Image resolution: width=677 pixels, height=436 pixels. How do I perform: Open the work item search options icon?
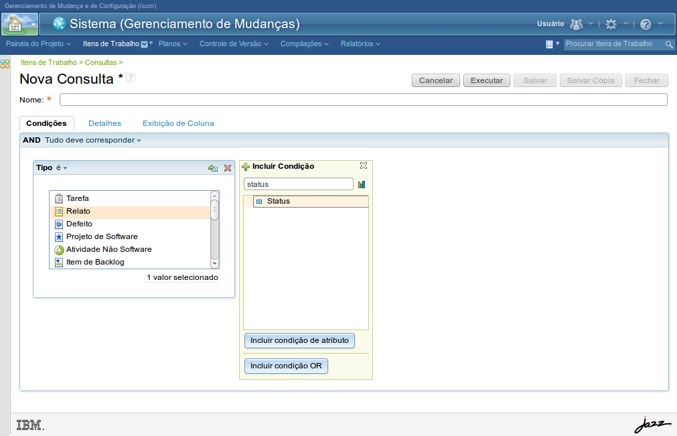coord(550,44)
